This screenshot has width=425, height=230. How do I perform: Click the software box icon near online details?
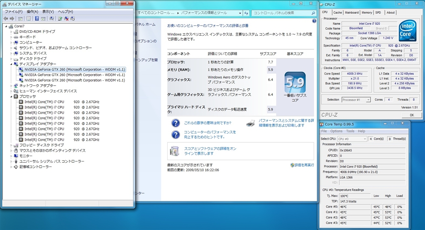coord(174,151)
